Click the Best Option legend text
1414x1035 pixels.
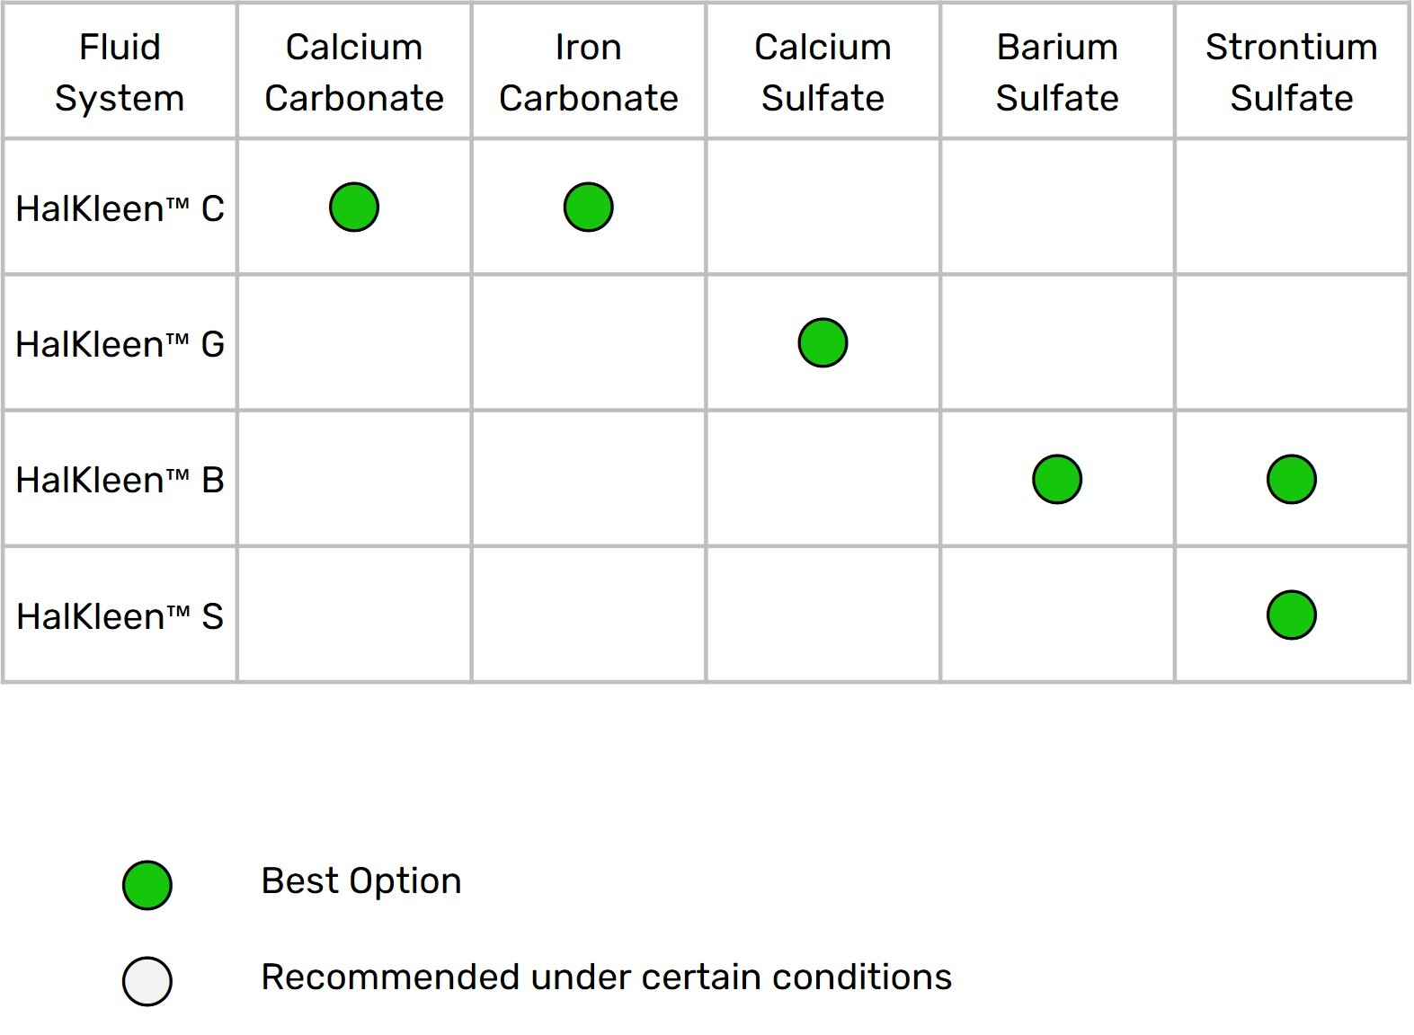click(x=361, y=881)
